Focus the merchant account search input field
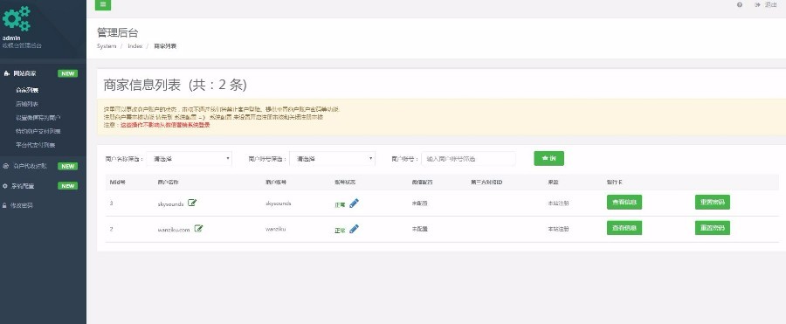786x324 pixels. 468,158
